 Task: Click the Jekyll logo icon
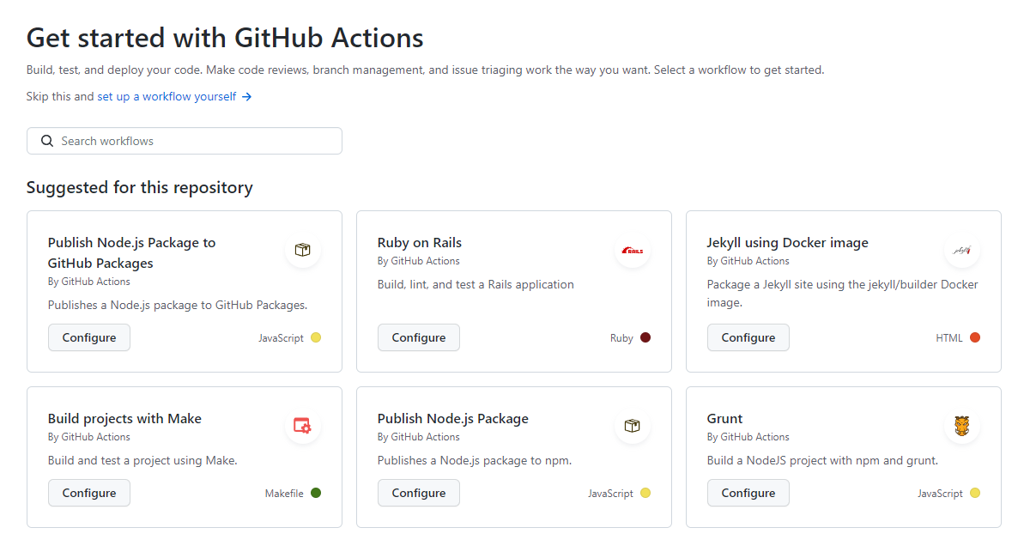(x=962, y=250)
